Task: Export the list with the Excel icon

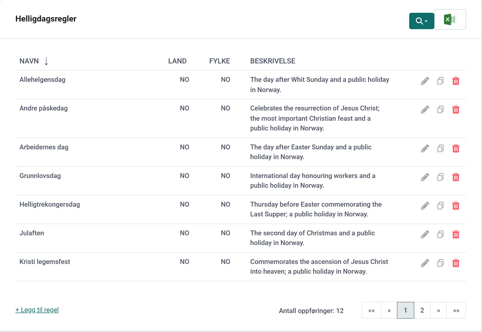Action: point(450,20)
